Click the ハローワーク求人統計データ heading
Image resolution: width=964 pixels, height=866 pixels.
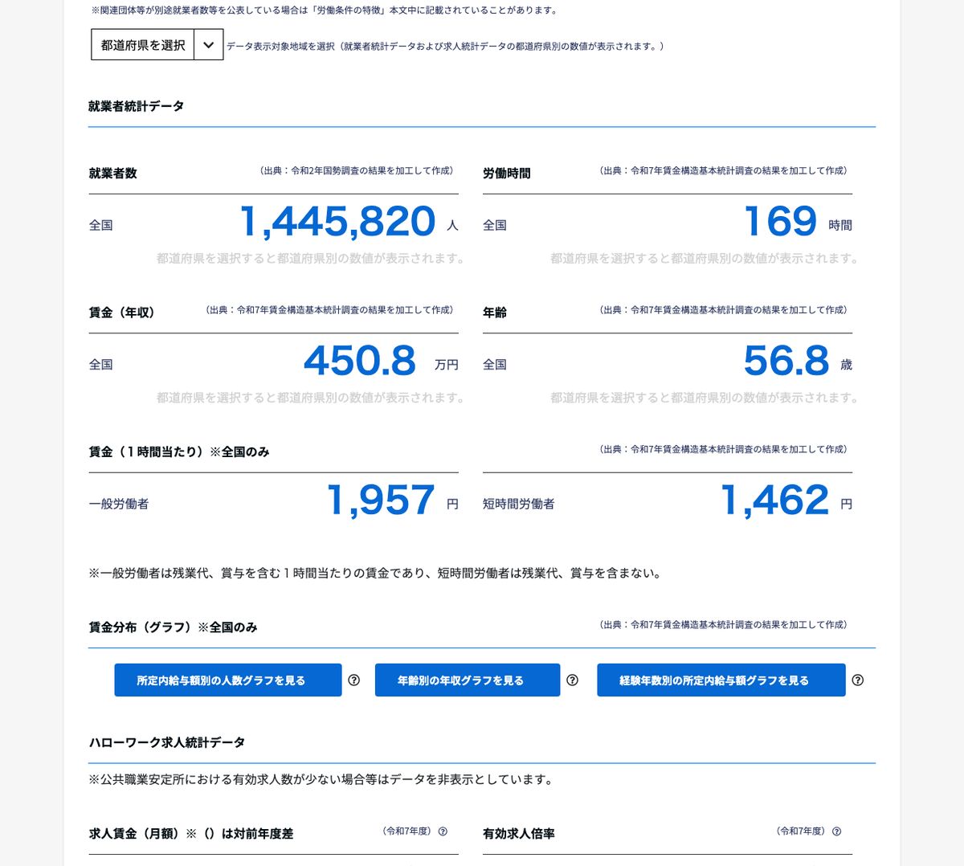tap(167, 742)
